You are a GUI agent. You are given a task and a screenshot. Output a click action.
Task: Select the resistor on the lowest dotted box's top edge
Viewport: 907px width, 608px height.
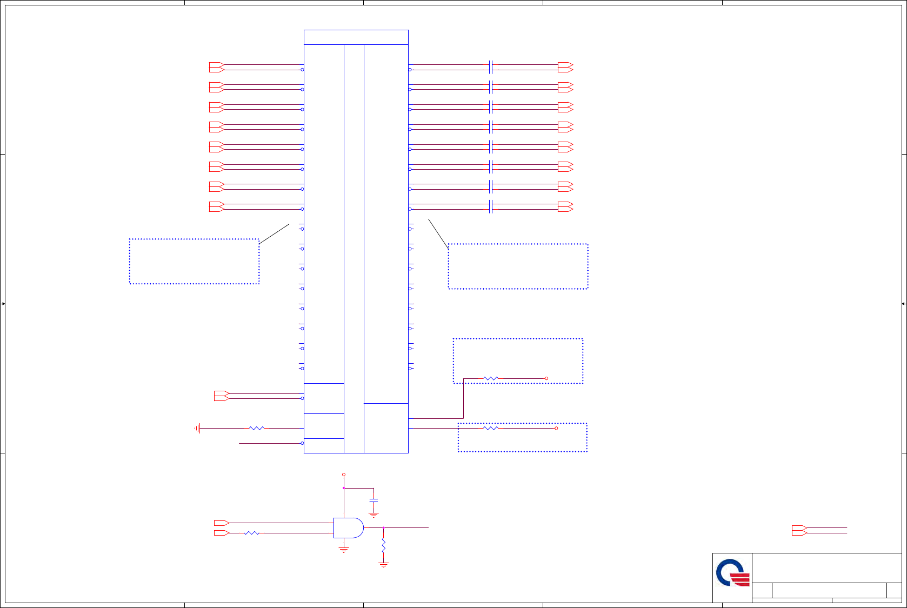click(x=491, y=428)
